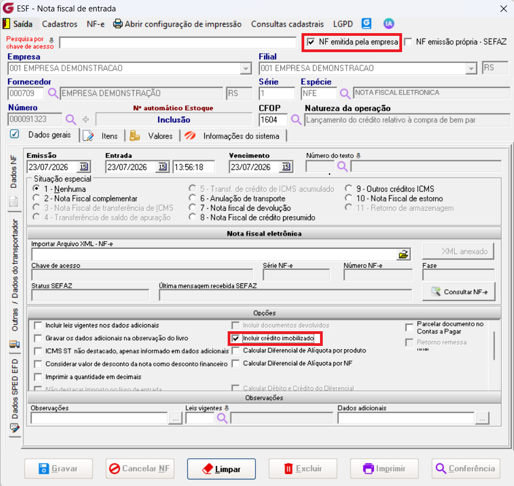514x486 pixels.
Task: Open the LGPD menu
Action: [343, 24]
